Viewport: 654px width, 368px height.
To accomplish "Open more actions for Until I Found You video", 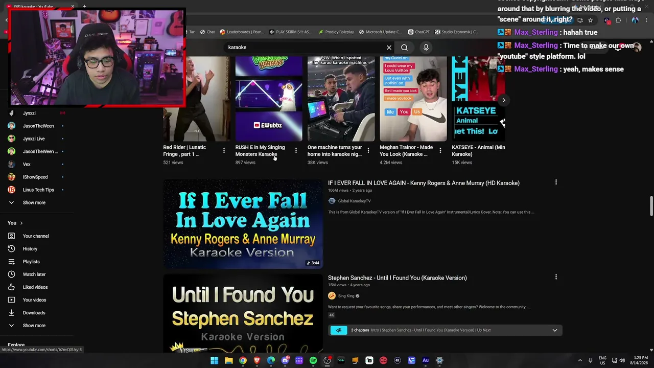I will [556, 277].
